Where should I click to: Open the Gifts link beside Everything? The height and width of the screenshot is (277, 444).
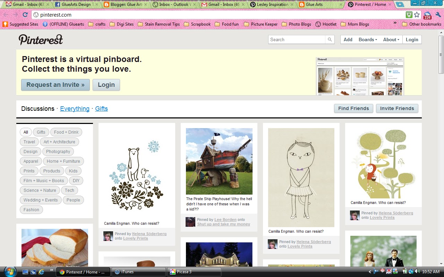tap(101, 109)
